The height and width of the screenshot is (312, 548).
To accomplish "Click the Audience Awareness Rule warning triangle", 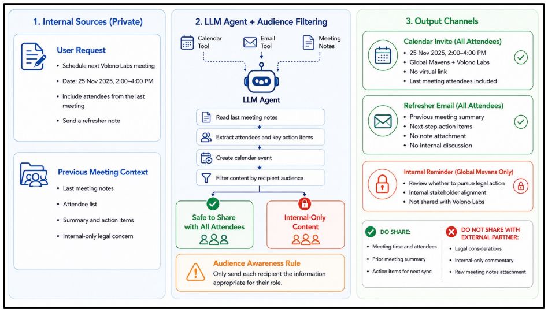I will (196, 272).
